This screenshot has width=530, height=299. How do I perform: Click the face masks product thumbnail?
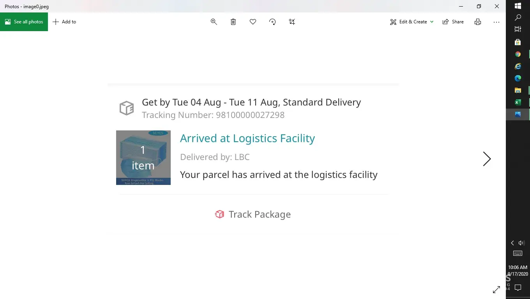[x=143, y=158]
